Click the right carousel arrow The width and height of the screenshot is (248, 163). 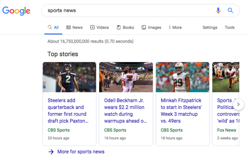239,104
